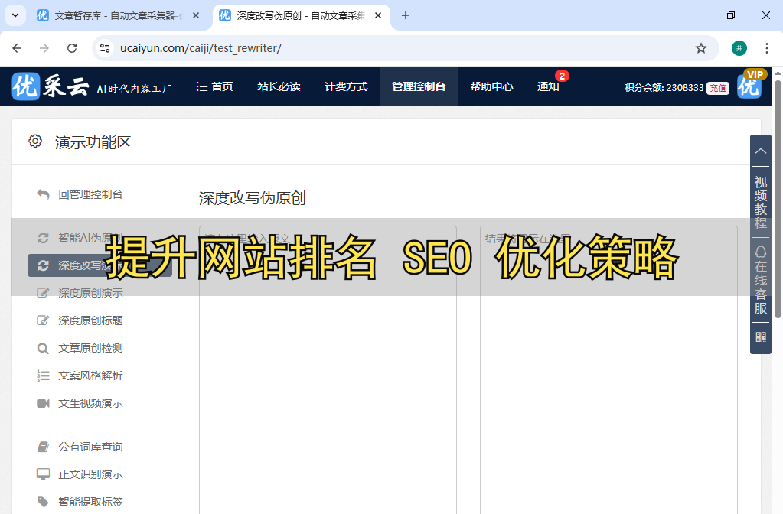
Task: Go back to the previous page
Action: (x=17, y=48)
